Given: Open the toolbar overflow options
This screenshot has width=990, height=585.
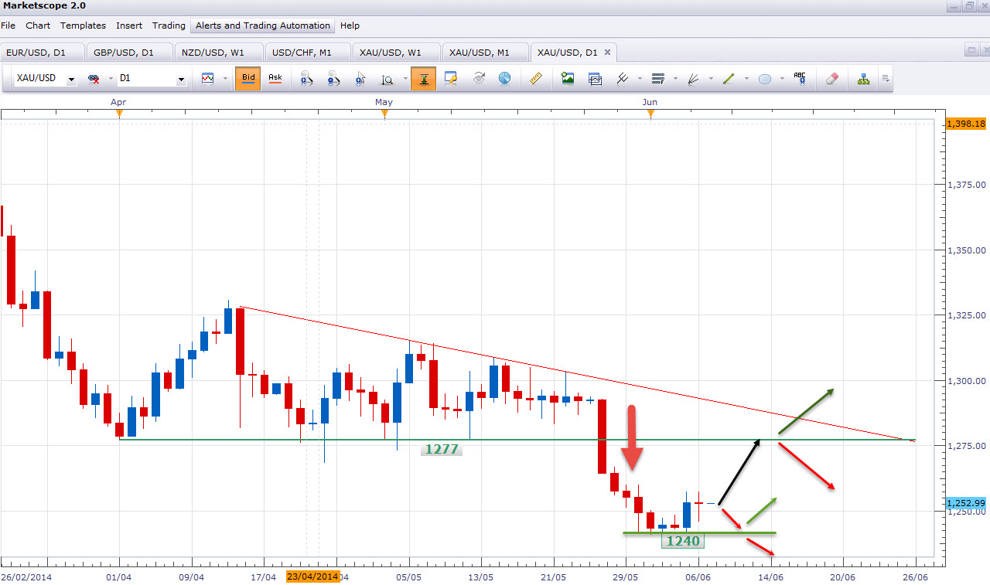Looking at the screenshot, I should [886, 79].
